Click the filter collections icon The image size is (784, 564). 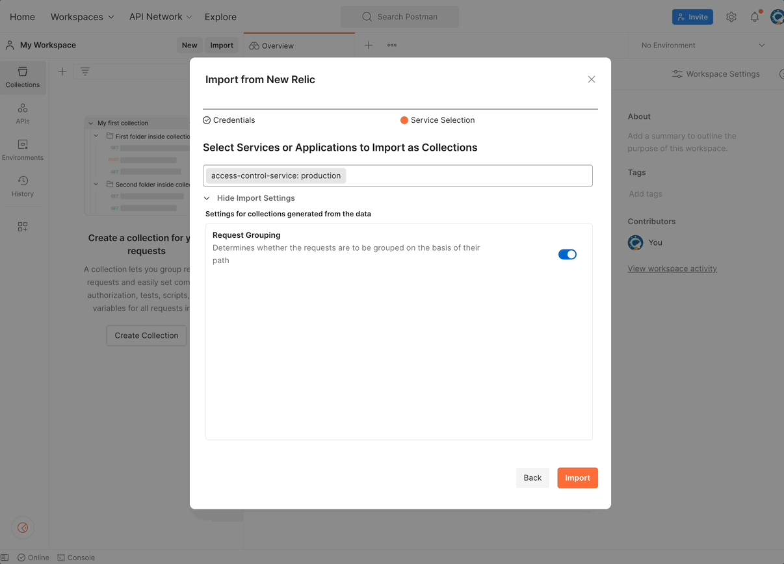coord(85,71)
